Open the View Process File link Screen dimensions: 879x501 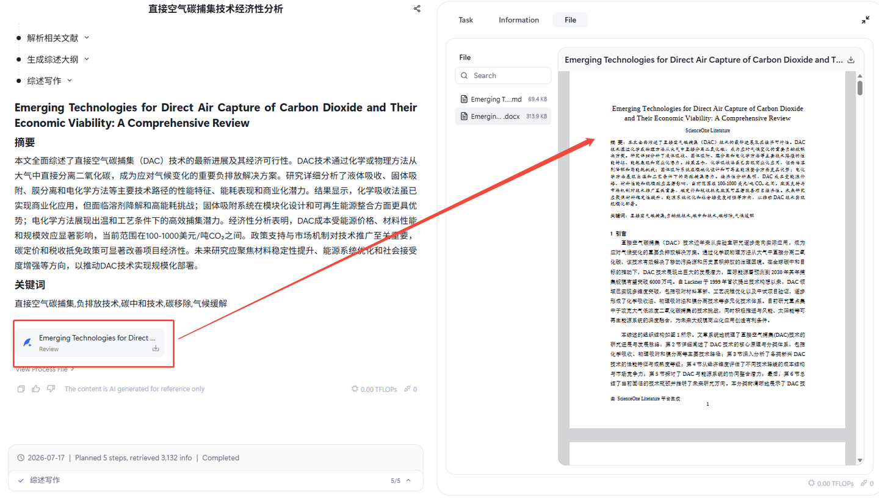coord(45,369)
